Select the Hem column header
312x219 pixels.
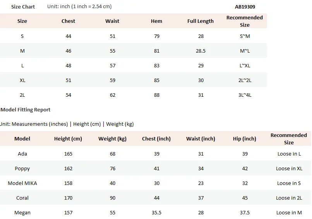click(x=156, y=21)
